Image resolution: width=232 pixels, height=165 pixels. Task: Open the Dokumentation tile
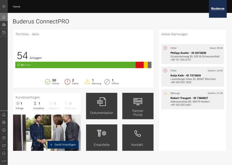102,106
